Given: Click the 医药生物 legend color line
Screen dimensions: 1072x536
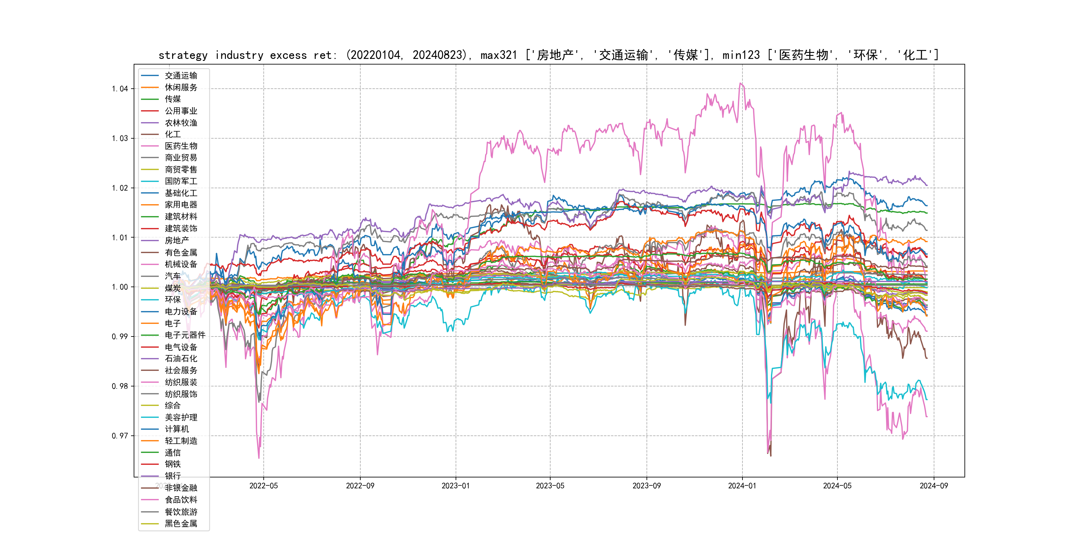Looking at the screenshot, I should point(150,146).
